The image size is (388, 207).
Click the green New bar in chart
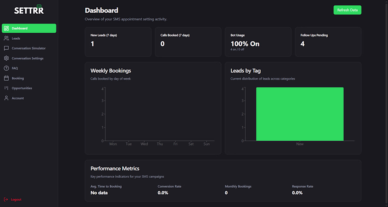point(299,114)
